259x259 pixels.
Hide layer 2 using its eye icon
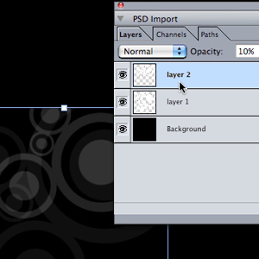tap(123, 75)
